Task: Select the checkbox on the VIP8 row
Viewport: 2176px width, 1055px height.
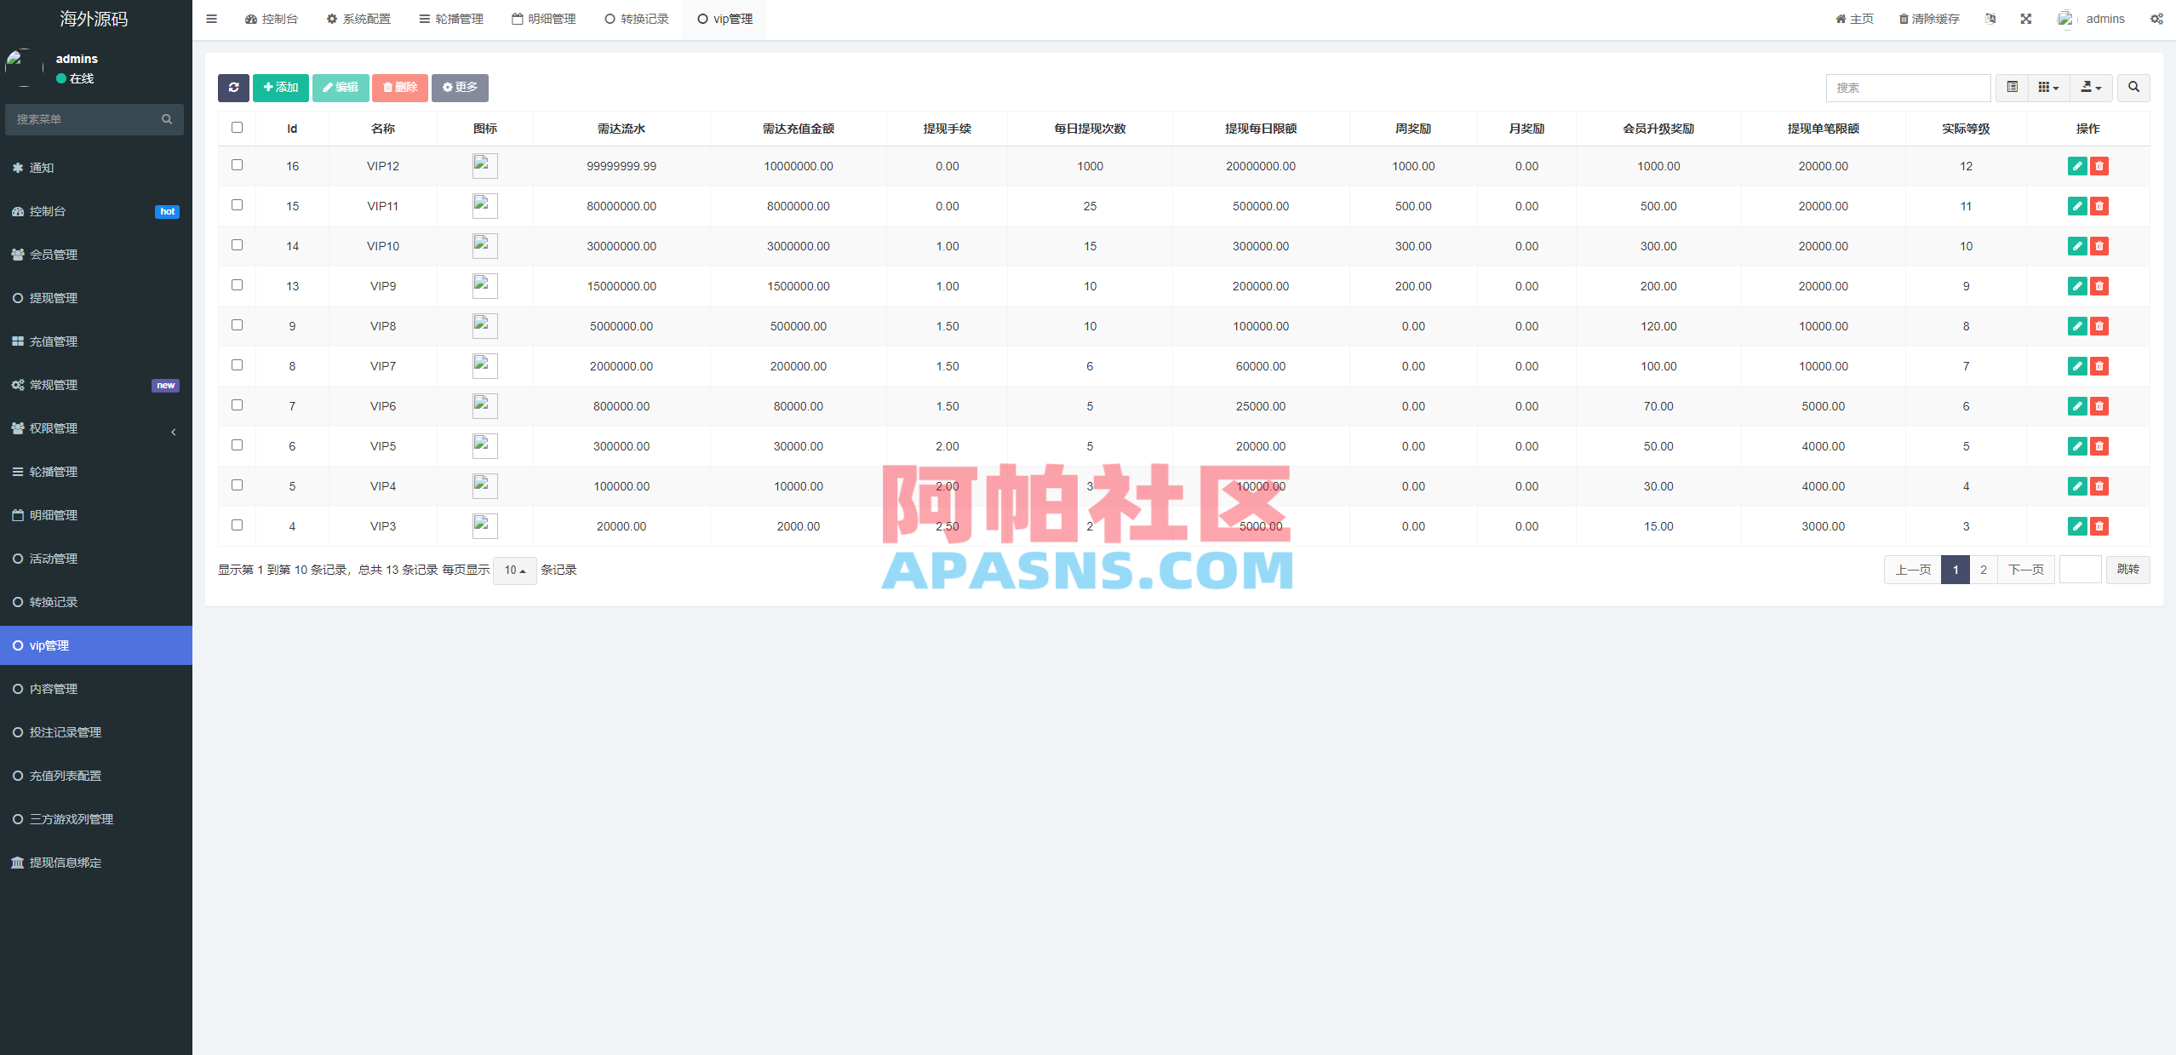Action: tap(237, 324)
